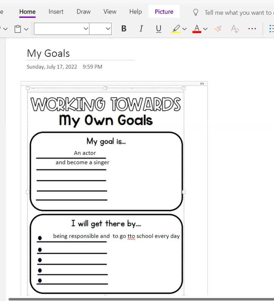Image resolution: width=274 pixels, height=301 pixels.
Task: Click the horizontal scrollbar at bottom
Action: 142,299
